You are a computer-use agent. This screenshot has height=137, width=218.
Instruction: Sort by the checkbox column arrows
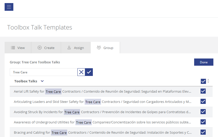click(208, 81)
